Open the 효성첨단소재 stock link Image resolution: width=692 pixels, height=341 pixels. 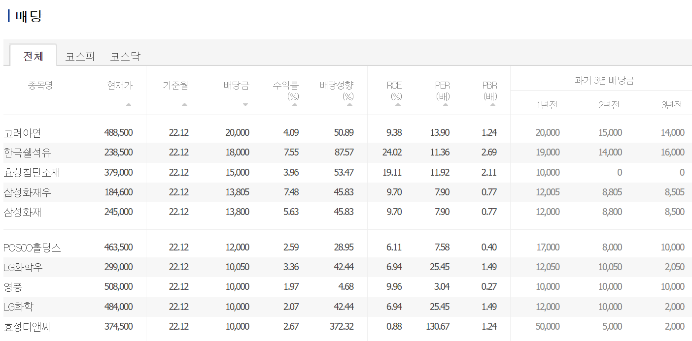click(32, 172)
